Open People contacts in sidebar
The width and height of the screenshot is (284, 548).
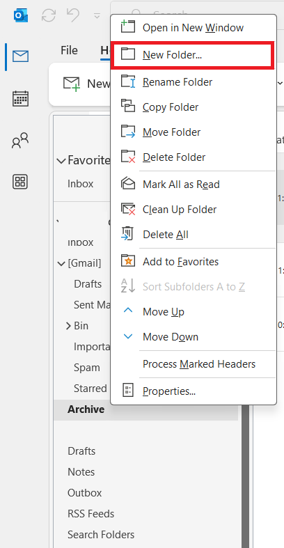coord(21,141)
